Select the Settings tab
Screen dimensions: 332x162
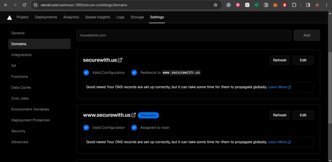(157, 17)
